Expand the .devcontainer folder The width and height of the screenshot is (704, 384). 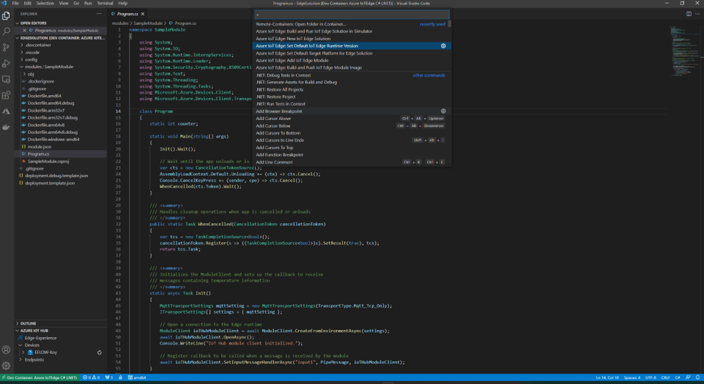38,45
